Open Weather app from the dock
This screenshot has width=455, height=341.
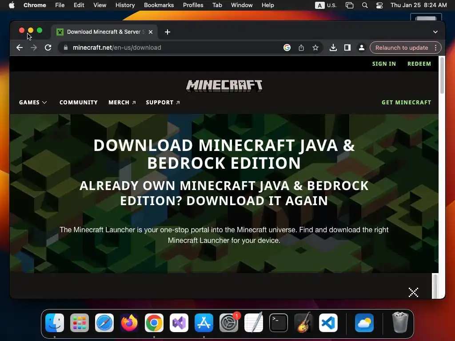coord(364,323)
